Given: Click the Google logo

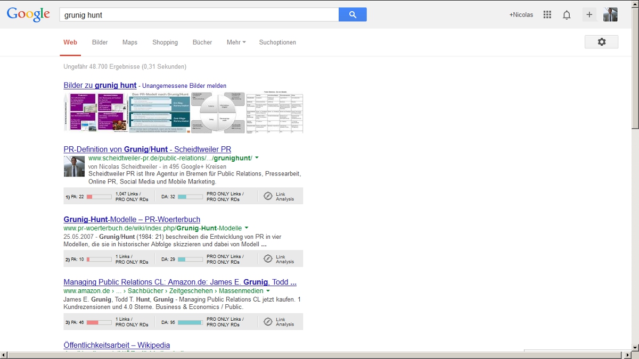Looking at the screenshot, I should click(x=28, y=14).
